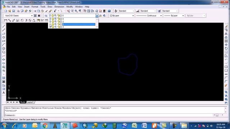Select the Rotate modify tool
Viewport: 230px width, 129px height.
coord(226,48)
